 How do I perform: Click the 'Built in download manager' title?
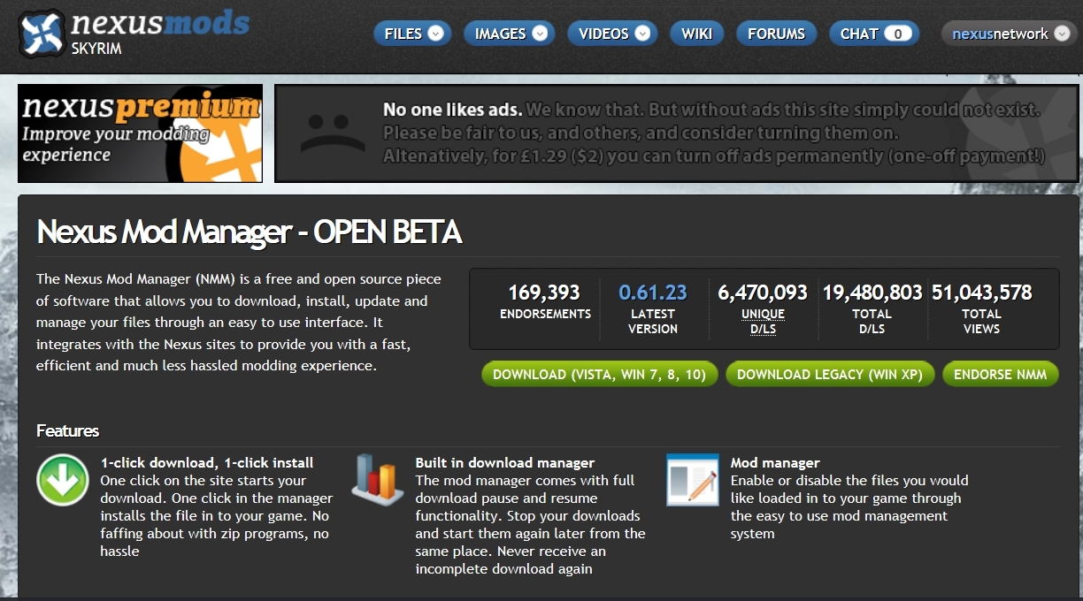pyautogui.click(x=505, y=462)
